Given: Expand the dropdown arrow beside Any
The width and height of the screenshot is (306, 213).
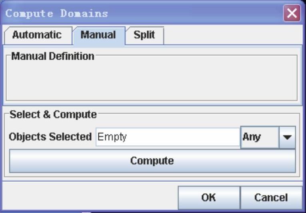Looking at the screenshot, I should tap(288, 137).
